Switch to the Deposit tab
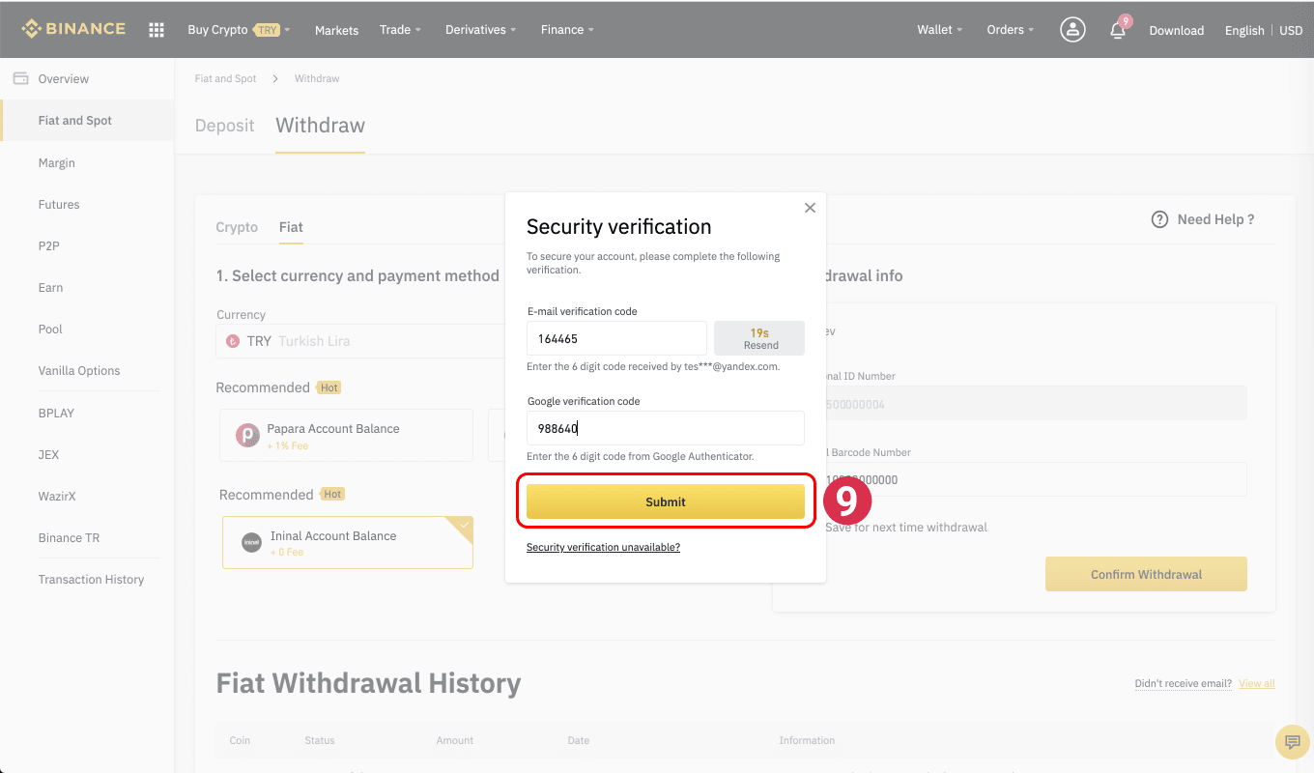Image resolution: width=1314 pixels, height=773 pixels. tap(225, 126)
